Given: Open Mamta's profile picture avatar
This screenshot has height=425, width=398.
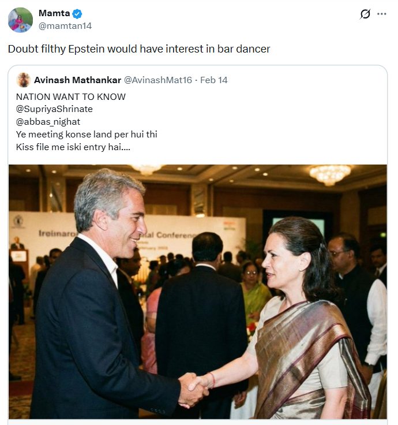Looking at the screenshot, I should tap(20, 20).
